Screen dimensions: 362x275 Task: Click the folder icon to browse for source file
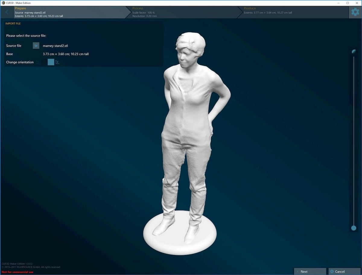click(36, 45)
